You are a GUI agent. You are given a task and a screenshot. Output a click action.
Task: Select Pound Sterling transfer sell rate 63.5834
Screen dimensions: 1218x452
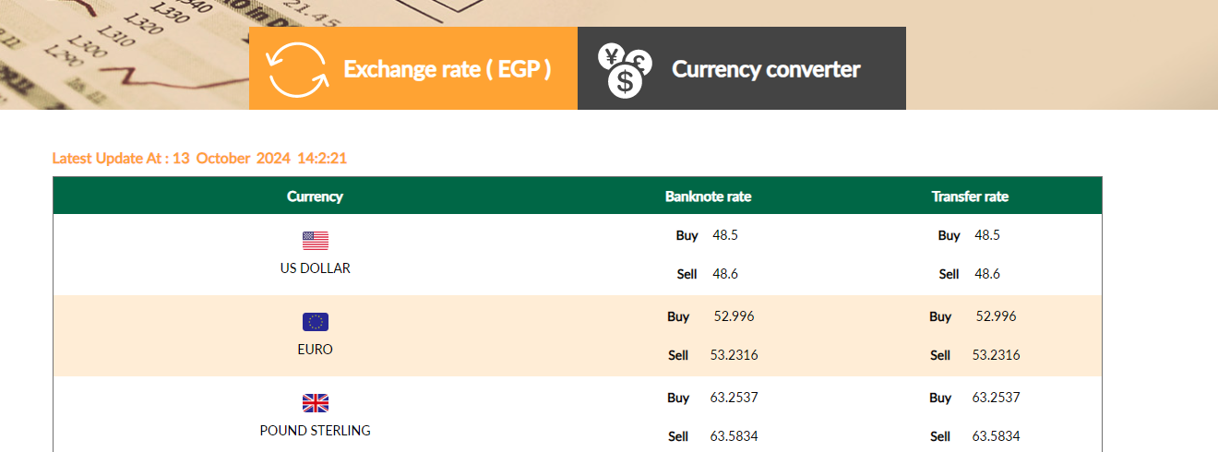coord(997,436)
